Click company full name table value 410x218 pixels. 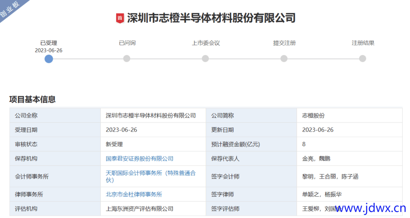[151, 115]
